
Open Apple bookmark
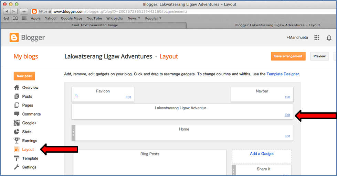tap(35, 19)
